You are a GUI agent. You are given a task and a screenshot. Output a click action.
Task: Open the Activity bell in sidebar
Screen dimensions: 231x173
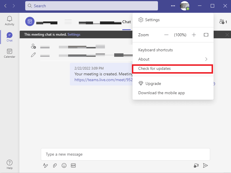click(10, 21)
